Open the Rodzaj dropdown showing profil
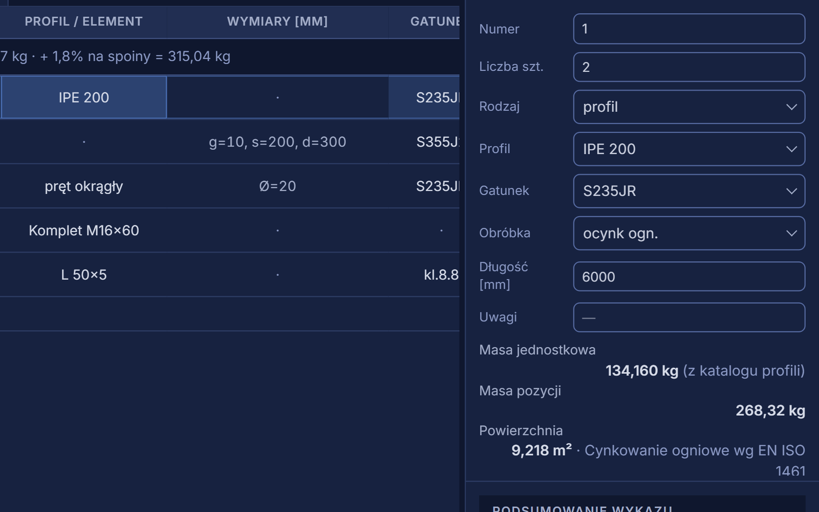The image size is (819, 512). pos(689,106)
